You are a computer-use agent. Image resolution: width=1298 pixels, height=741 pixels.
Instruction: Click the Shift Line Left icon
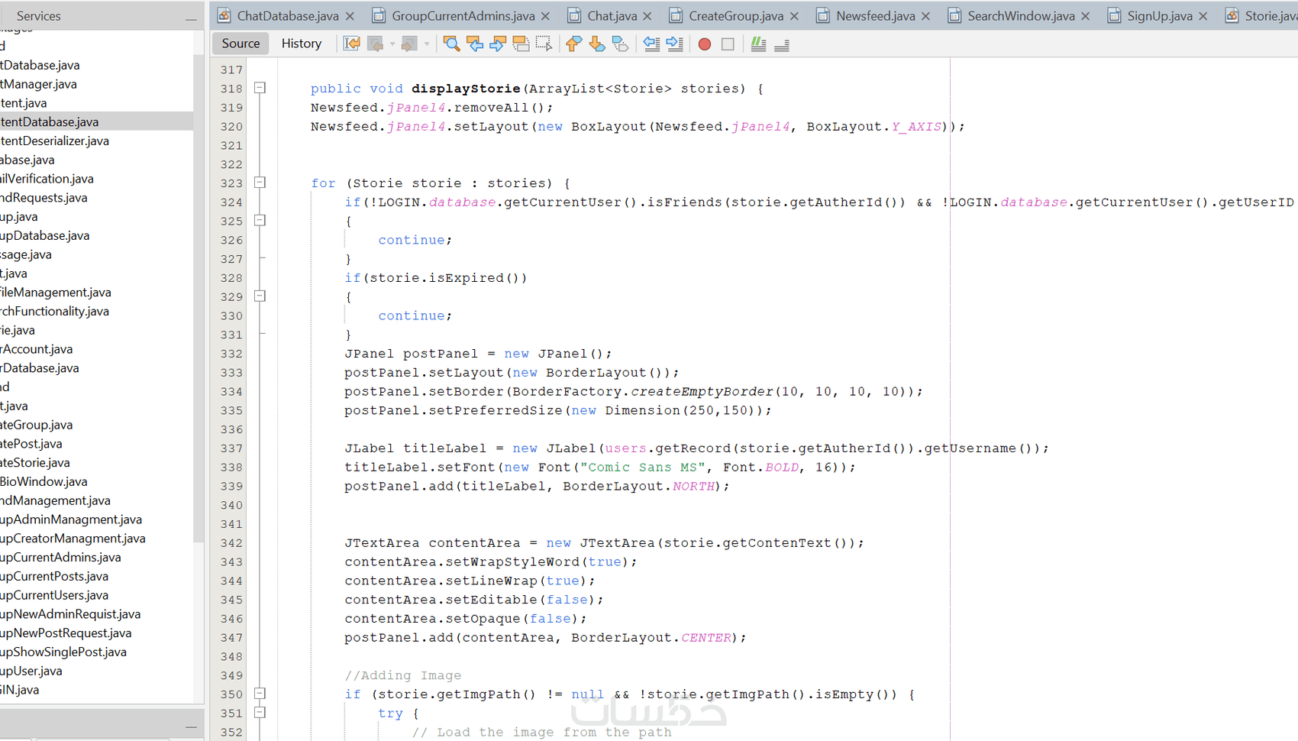coord(651,44)
